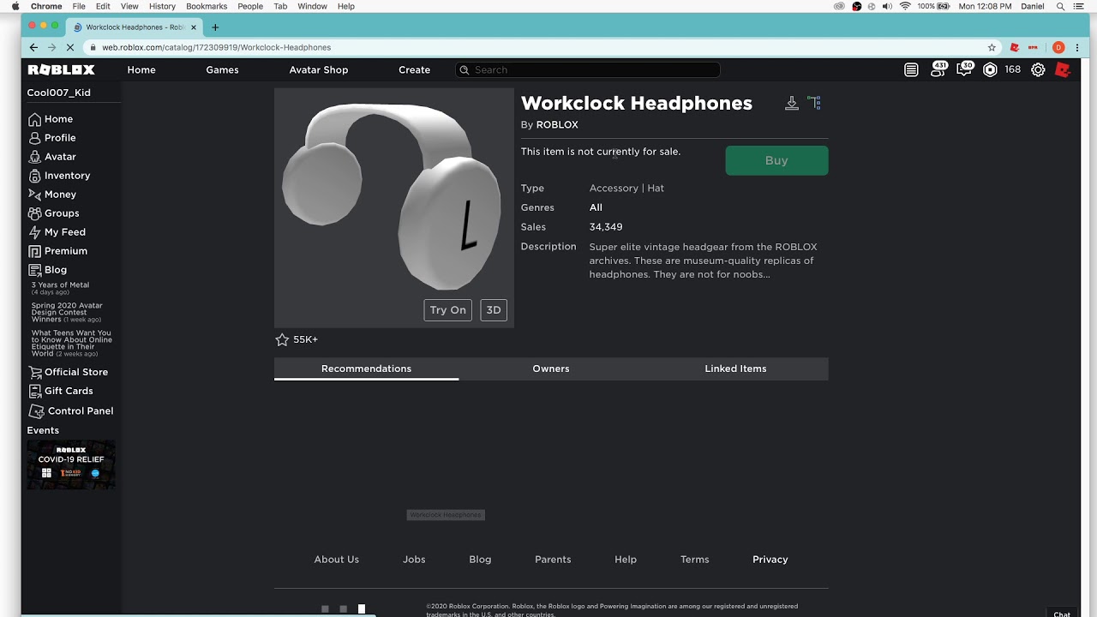Open the History menu in menu bar
The width and height of the screenshot is (1097, 617).
click(162, 6)
